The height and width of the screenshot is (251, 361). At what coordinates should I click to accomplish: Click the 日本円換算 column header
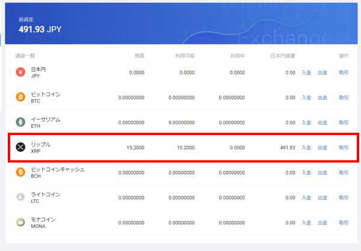(x=283, y=56)
